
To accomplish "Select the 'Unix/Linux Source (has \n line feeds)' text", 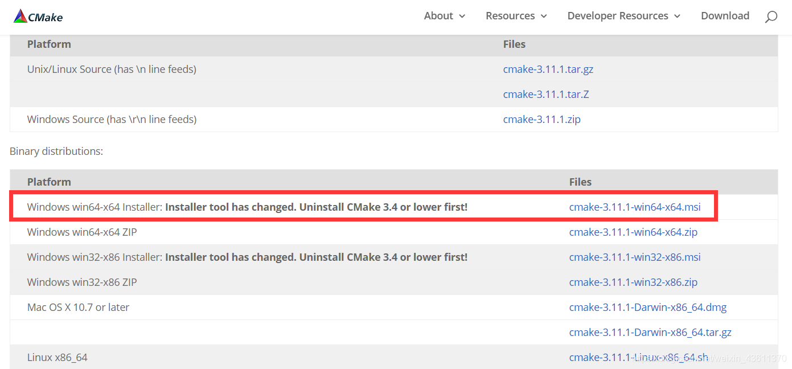I will click(112, 69).
